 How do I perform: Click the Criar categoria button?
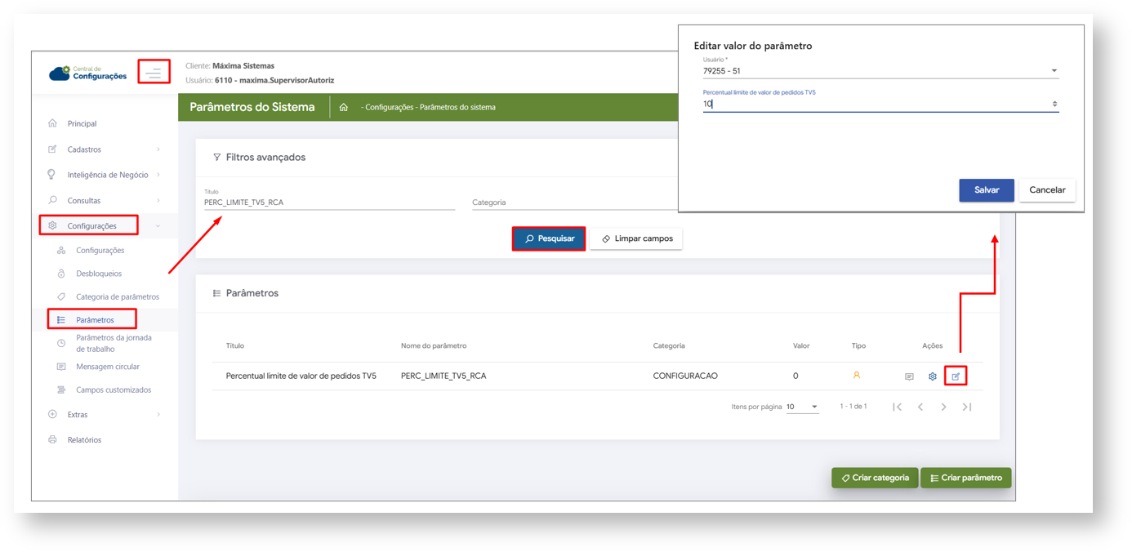coord(875,478)
